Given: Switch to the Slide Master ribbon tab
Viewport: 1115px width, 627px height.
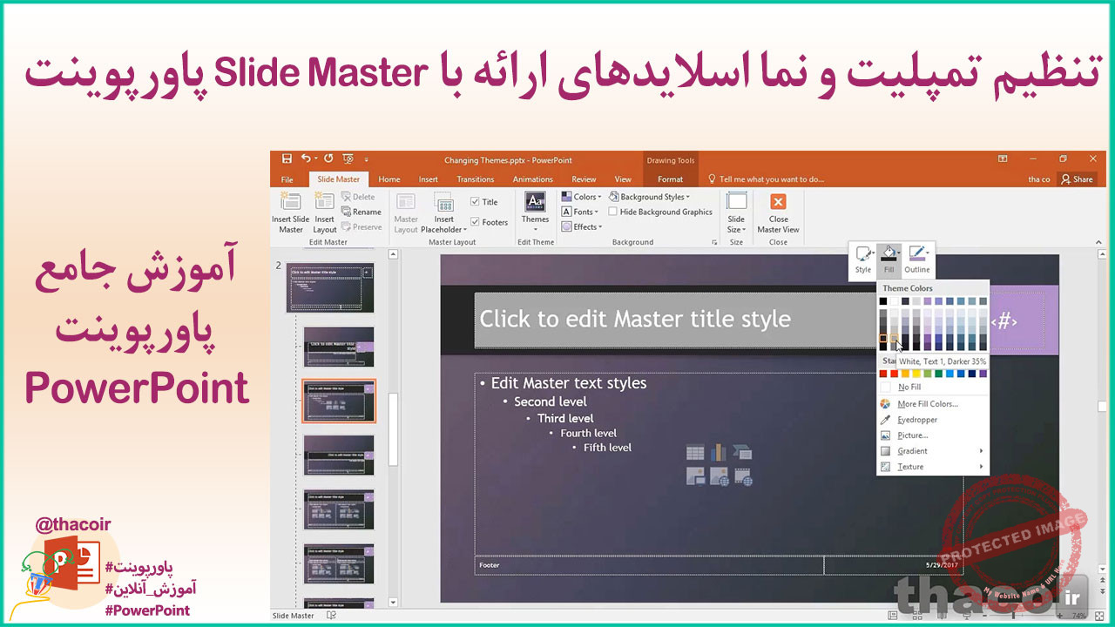Looking at the screenshot, I should (338, 179).
